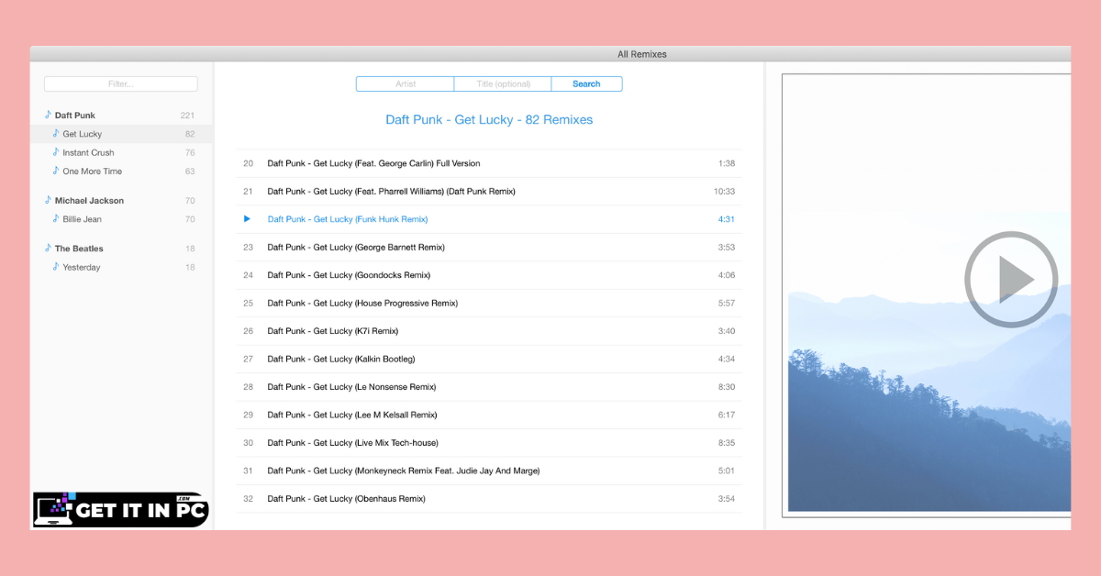The width and height of the screenshot is (1101, 576).
Task: Click the 10:33 duration value
Action: (725, 192)
